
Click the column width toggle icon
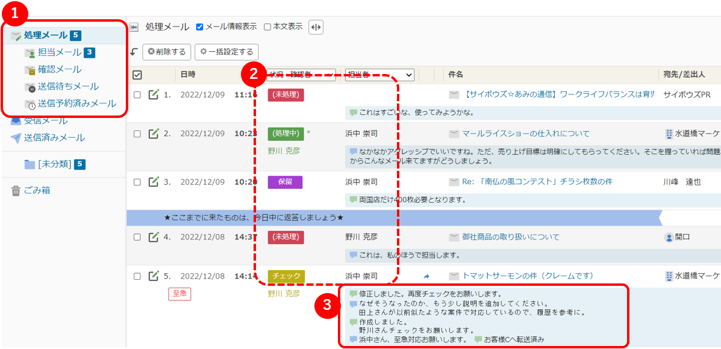[316, 27]
